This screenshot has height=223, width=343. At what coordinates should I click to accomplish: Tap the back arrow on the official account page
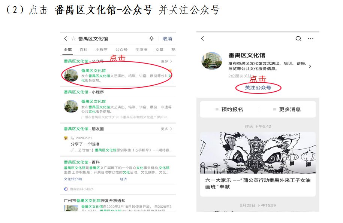(x=202, y=39)
